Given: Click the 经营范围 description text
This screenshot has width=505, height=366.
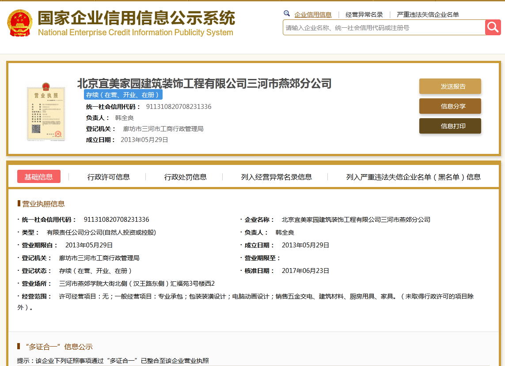Looking at the screenshot, I should (245, 302).
